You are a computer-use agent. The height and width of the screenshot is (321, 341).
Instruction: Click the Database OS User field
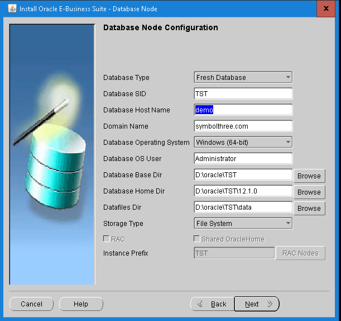click(x=243, y=158)
